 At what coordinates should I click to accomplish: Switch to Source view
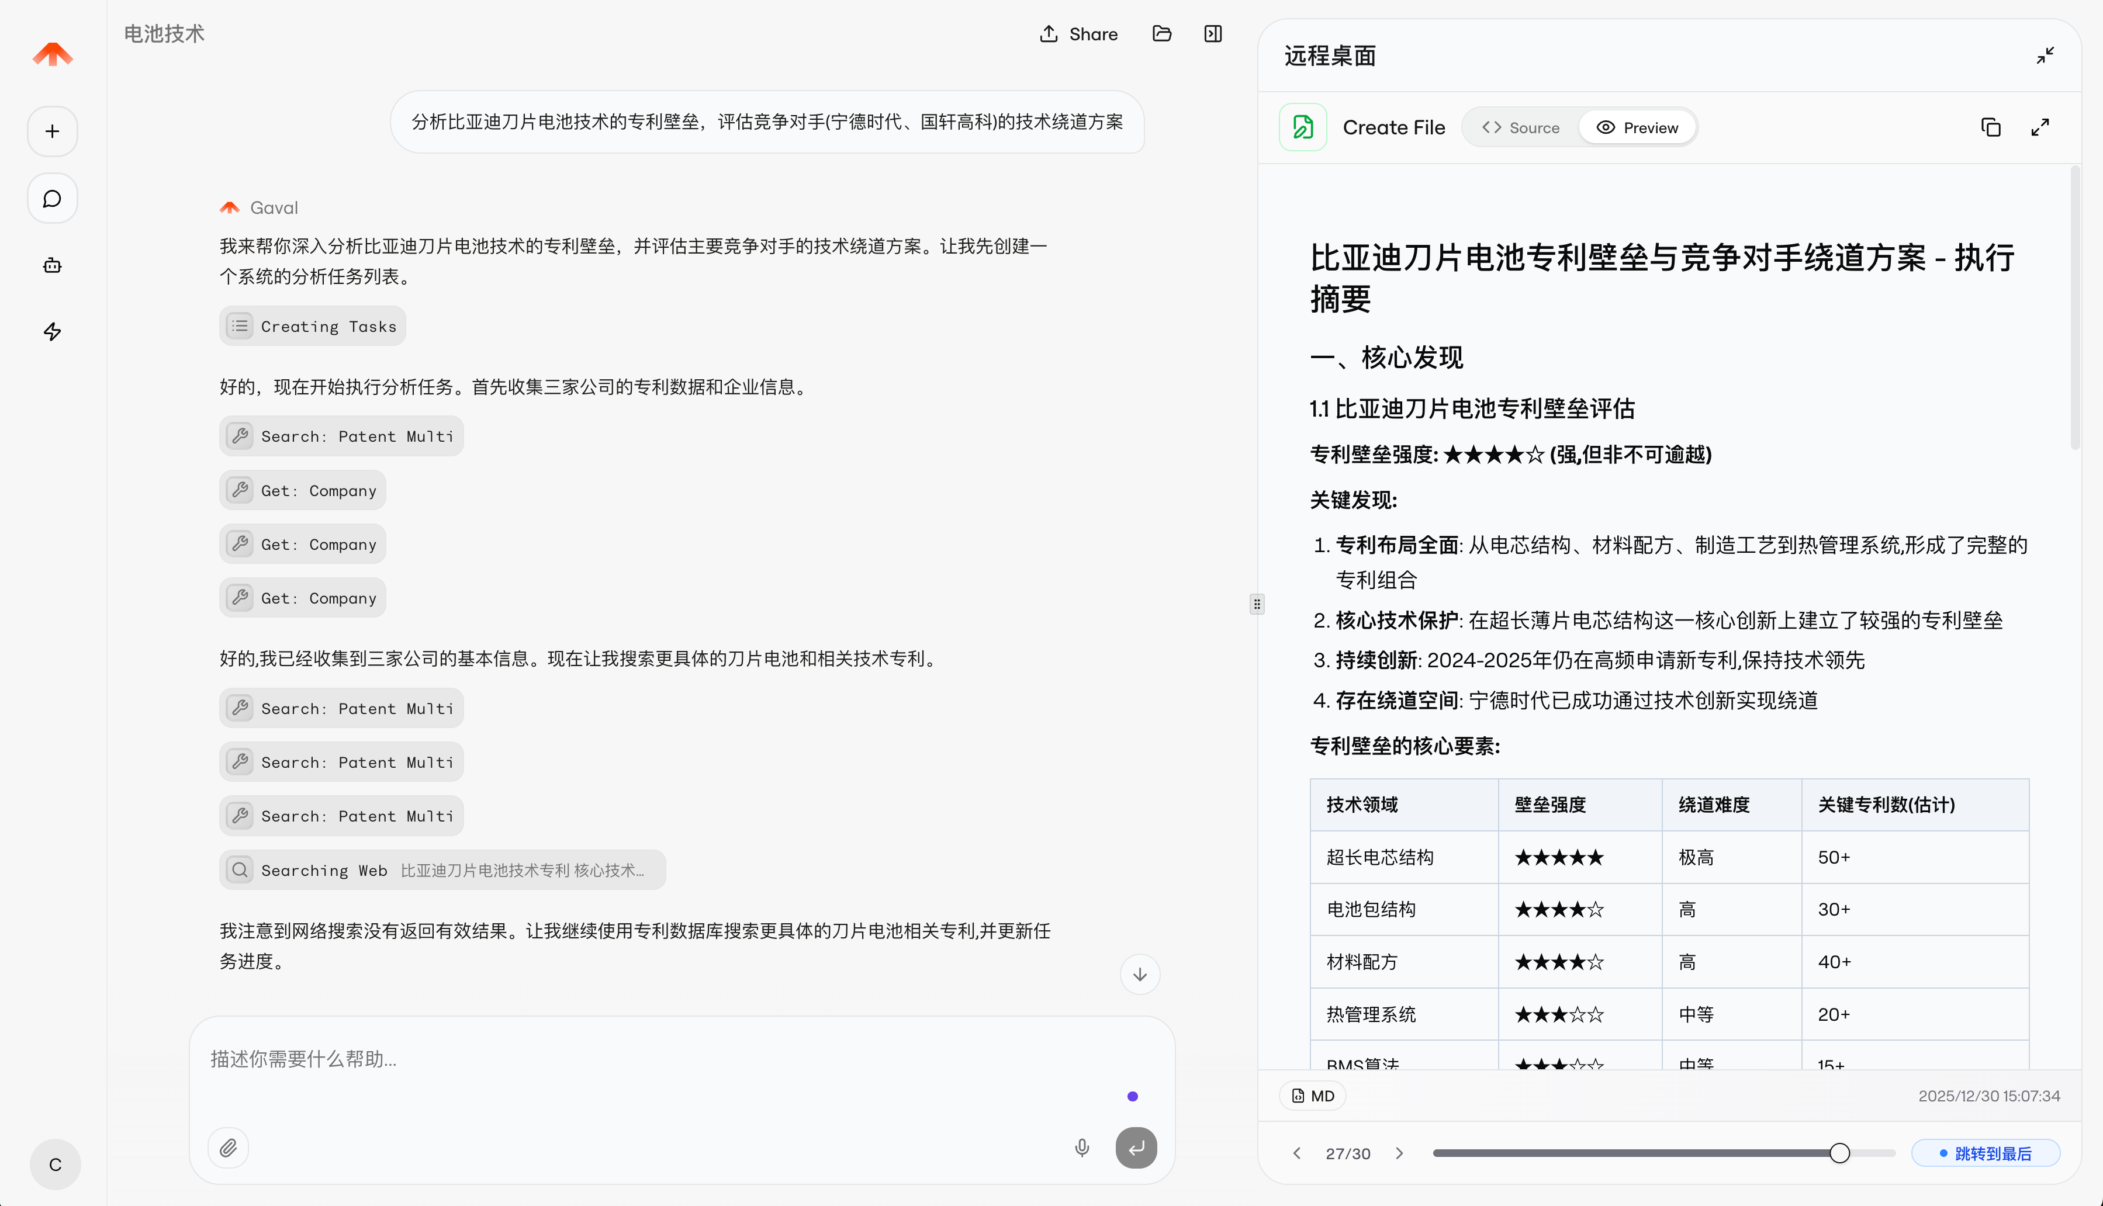[x=1521, y=127]
